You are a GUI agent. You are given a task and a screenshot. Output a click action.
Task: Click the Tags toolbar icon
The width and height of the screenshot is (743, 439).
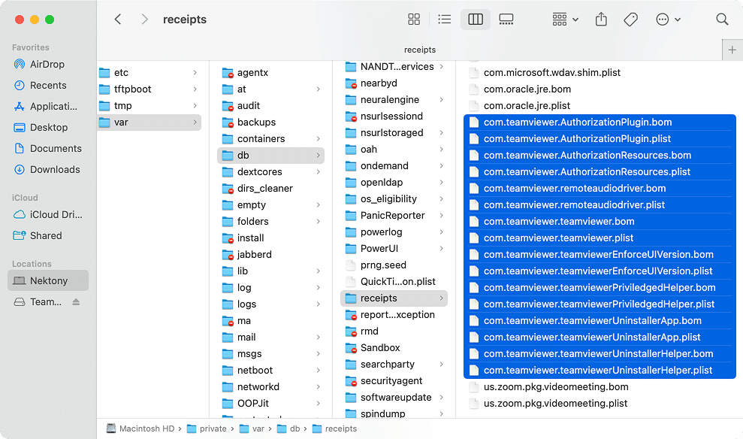(x=631, y=20)
